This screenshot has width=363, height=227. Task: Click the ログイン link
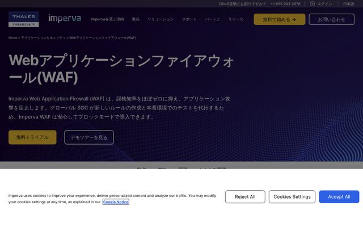click(x=324, y=4)
